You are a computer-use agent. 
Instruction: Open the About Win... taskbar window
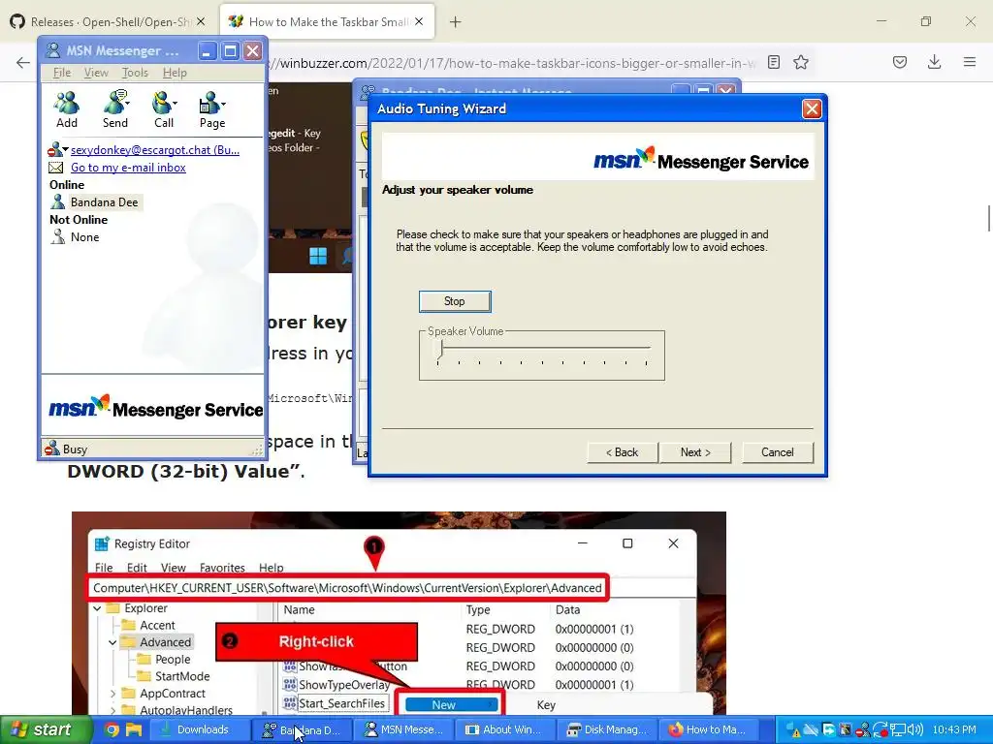tap(504, 729)
